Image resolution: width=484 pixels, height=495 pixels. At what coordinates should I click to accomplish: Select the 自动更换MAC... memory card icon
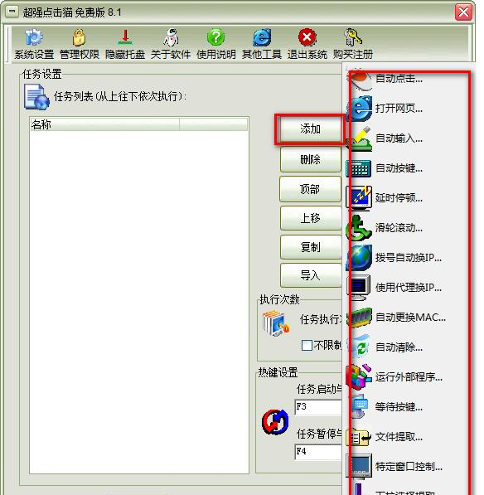coord(359,318)
